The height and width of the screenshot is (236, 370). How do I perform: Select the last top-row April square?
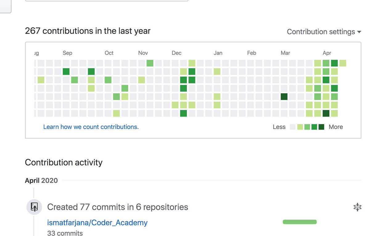pyautogui.click(x=343, y=63)
